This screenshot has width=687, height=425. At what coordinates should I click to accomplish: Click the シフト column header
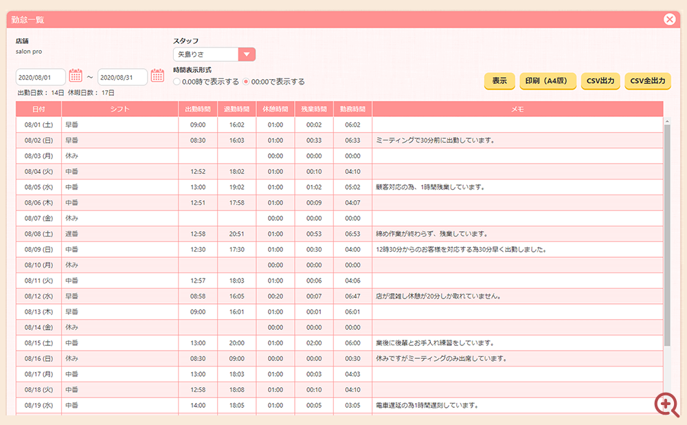[120, 109]
